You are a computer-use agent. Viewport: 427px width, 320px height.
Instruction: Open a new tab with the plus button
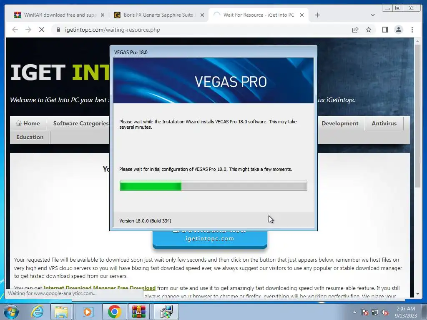point(317,15)
